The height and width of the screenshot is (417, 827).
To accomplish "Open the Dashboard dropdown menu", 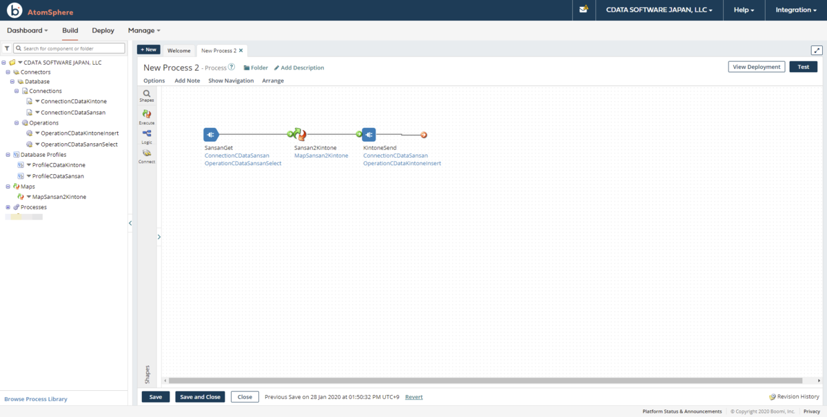I will click(28, 30).
